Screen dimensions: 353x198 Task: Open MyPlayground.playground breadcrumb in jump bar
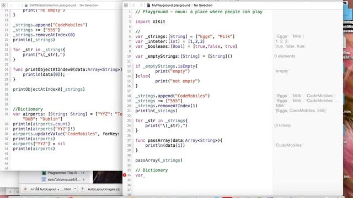click(168, 5)
